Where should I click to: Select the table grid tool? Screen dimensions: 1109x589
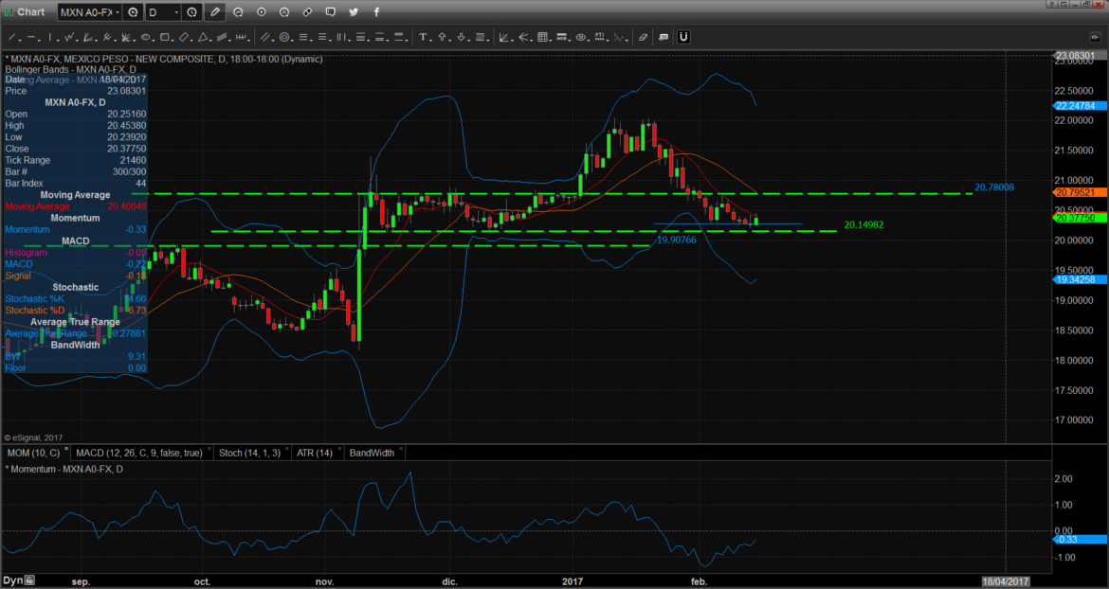[543, 37]
